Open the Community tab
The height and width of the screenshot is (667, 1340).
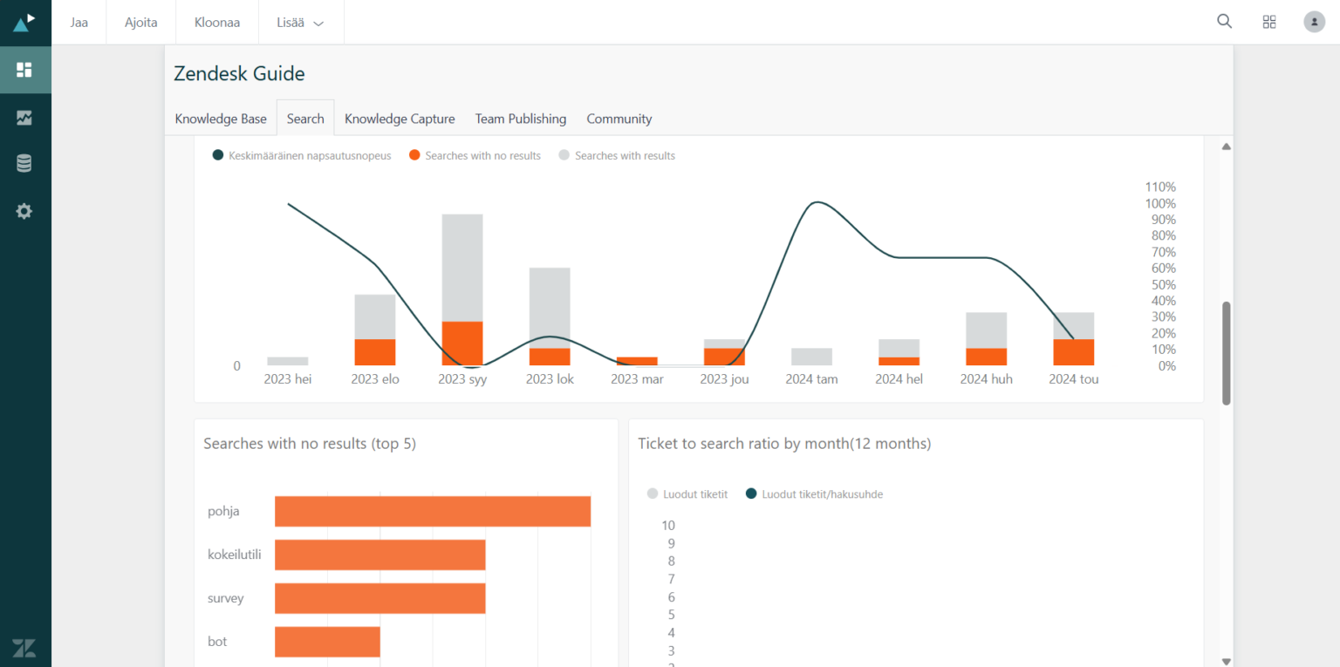coord(619,119)
